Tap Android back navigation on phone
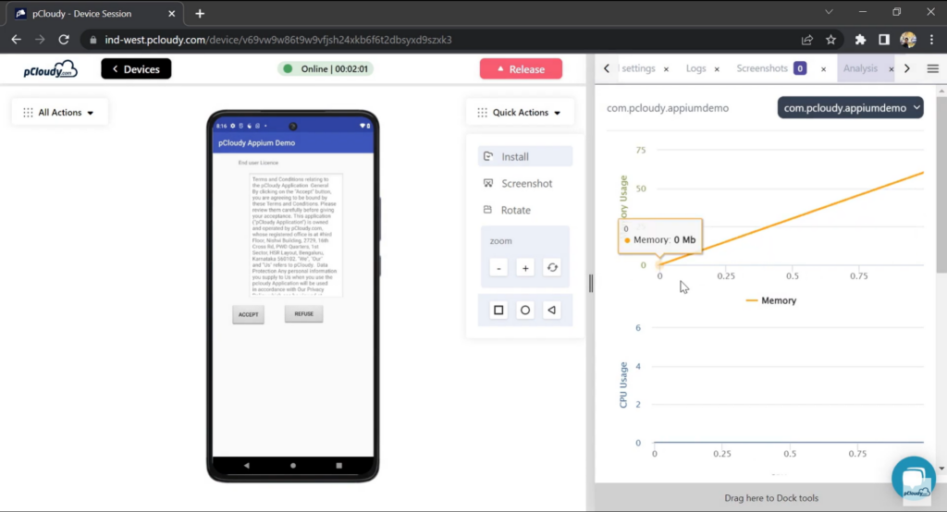This screenshot has width=947, height=512. pos(246,466)
